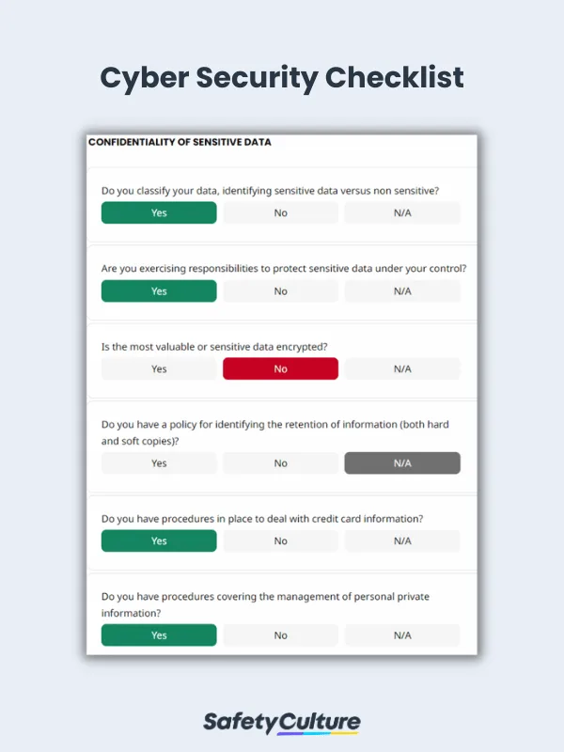564x752 pixels.
Task: Select No for sensitive data protection question
Action: click(280, 291)
